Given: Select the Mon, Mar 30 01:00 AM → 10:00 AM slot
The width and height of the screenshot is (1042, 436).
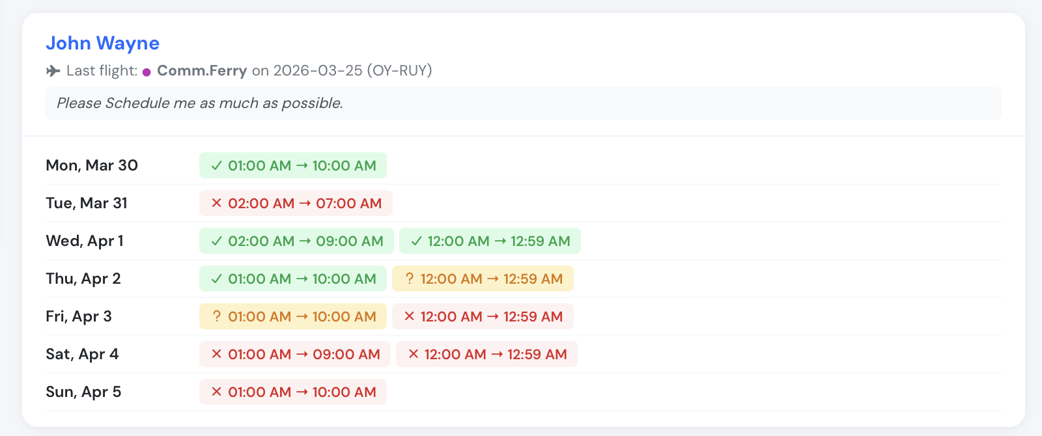Looking at the screenshot, I should pyautogui.click(x=293, y=165).
